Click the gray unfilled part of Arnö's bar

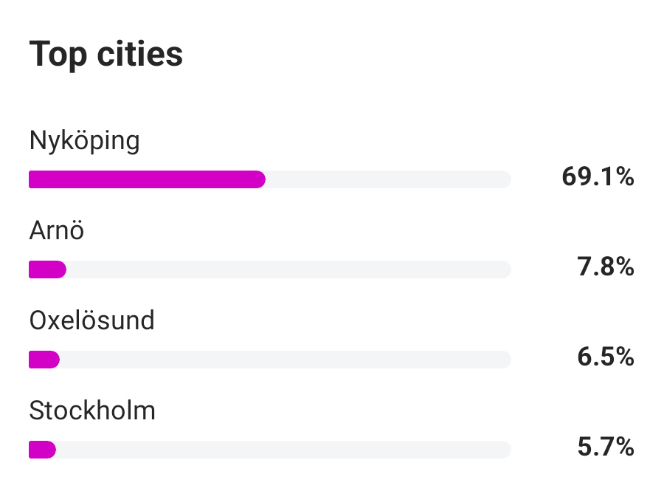point(288,269)
